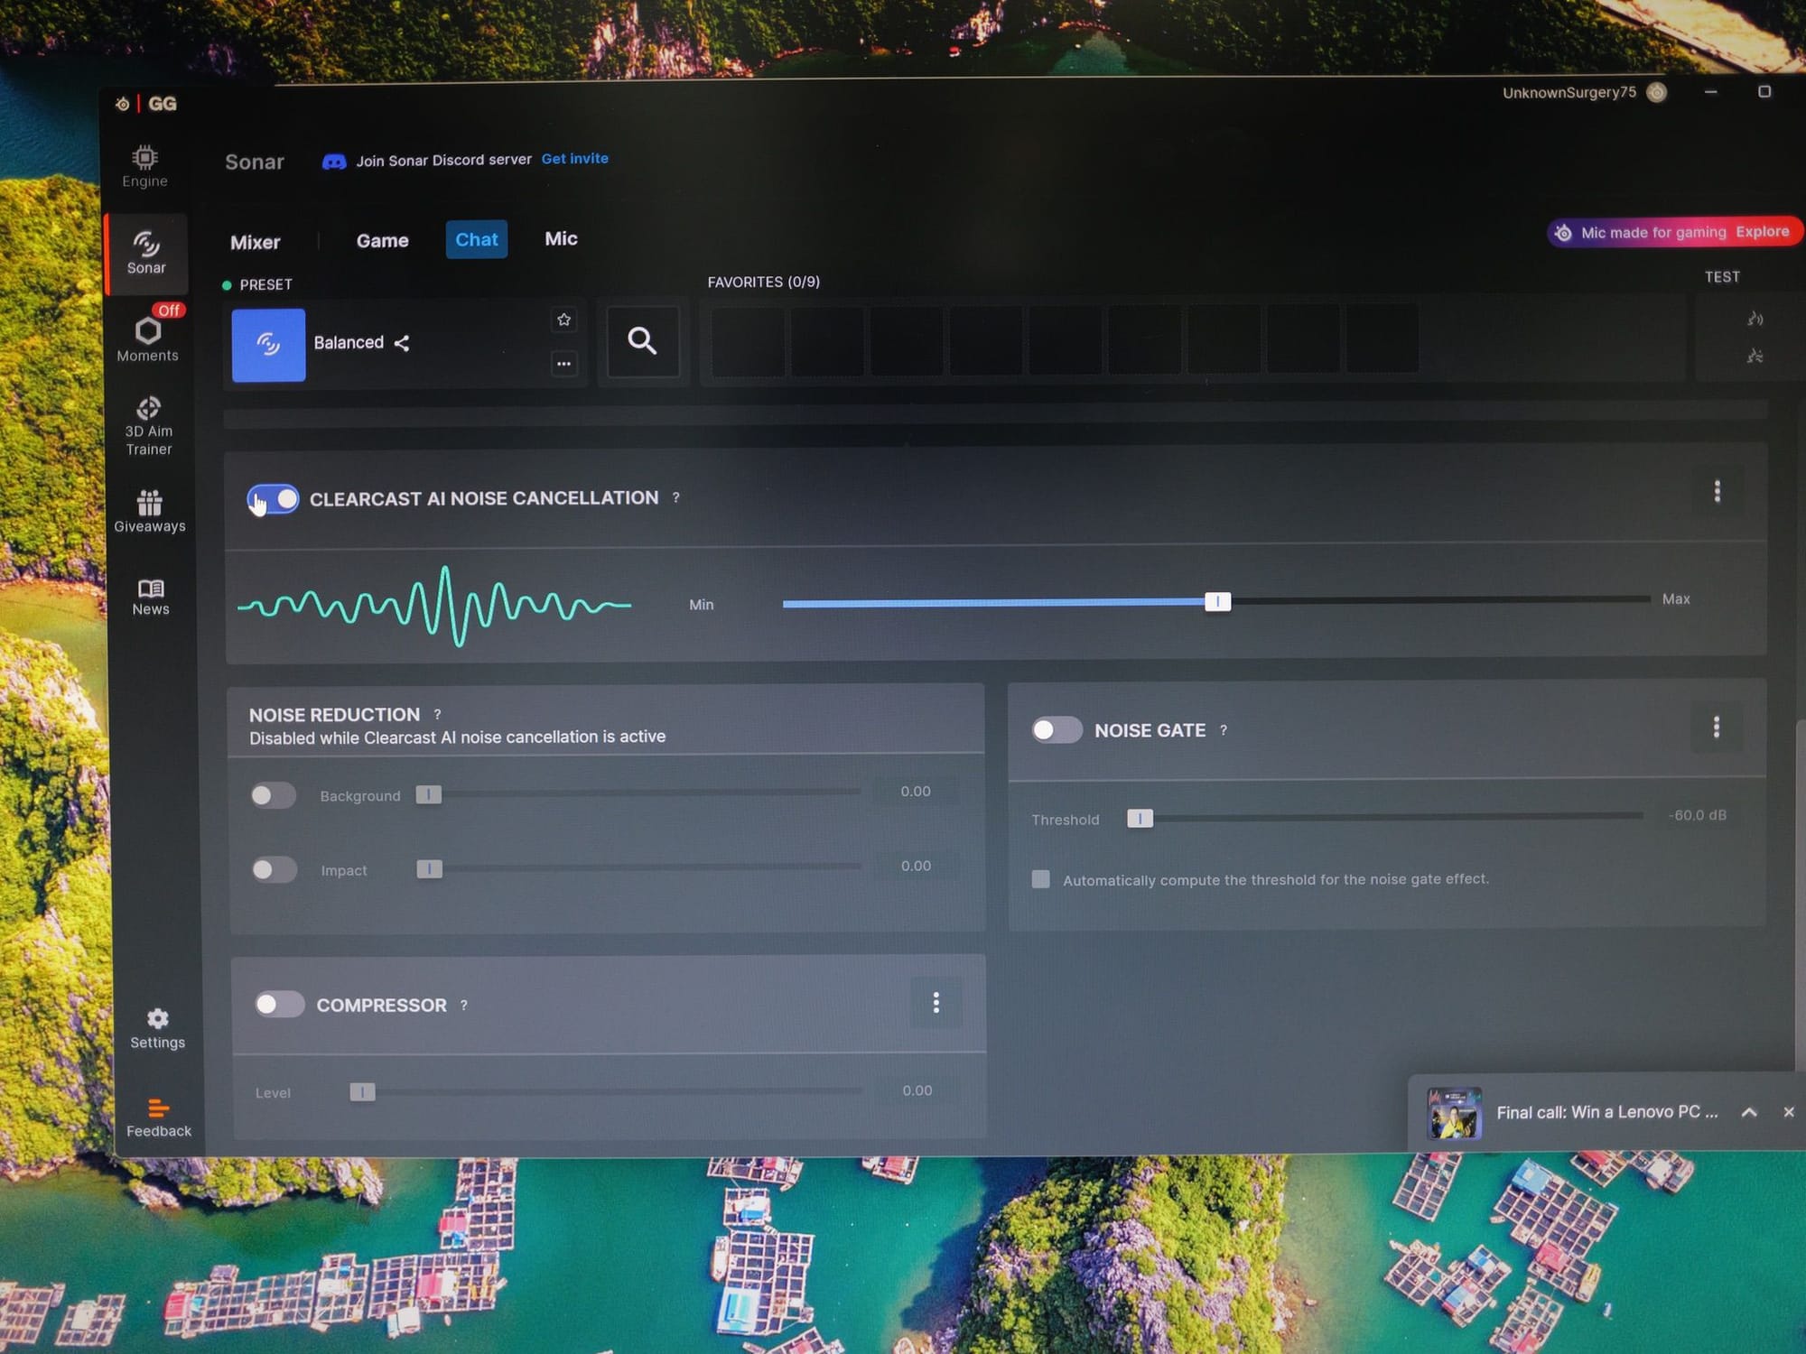Open the Engine section in sidebar
This screenshot has height=1354, width=1806.
point(144,167)
